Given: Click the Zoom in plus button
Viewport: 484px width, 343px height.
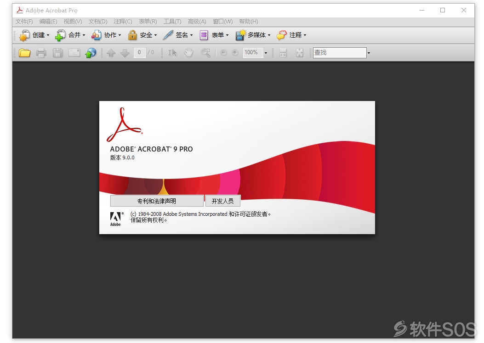Looking at the screenshot, I should click(x=235, y=53).
